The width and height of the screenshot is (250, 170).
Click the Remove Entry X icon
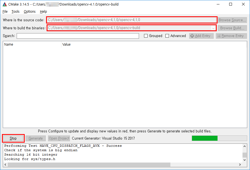[x=219, y=36]
